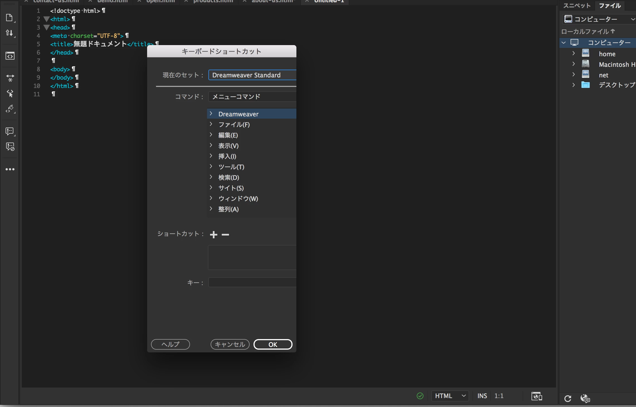Switch to the スニペット panel tab
636x407 pixels.
coord(577,6)
